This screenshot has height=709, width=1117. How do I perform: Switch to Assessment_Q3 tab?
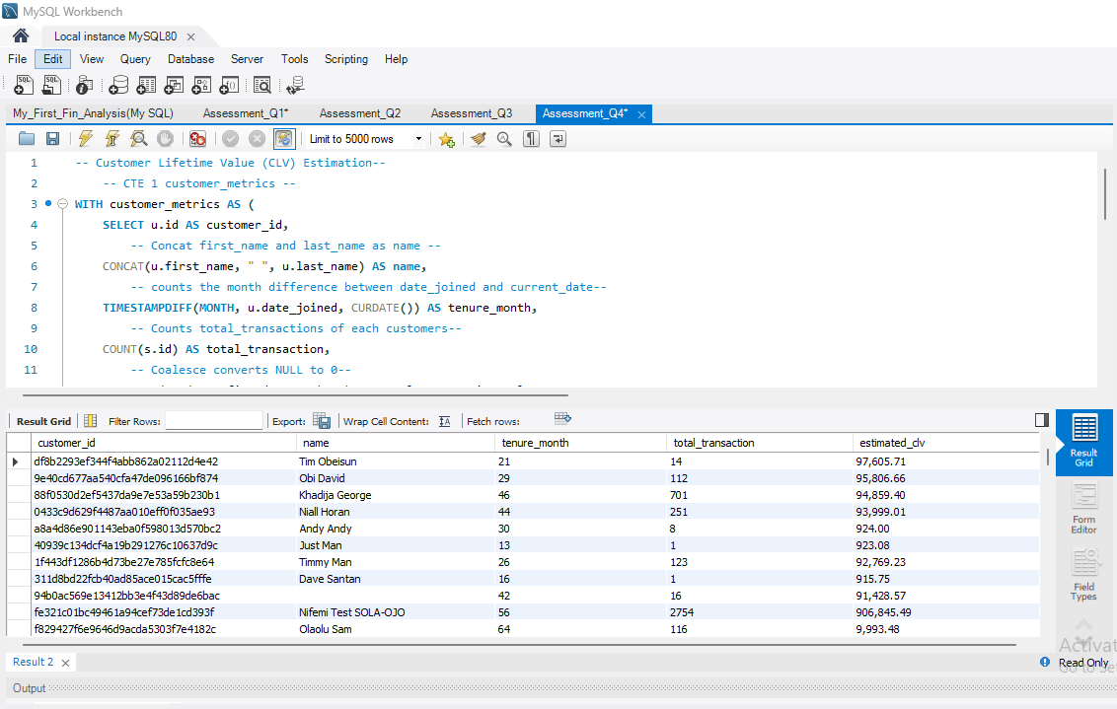(472, 114)
